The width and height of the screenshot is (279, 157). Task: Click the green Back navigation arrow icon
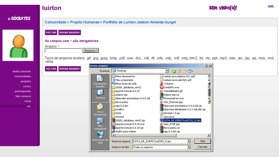(x=174, y=71)
